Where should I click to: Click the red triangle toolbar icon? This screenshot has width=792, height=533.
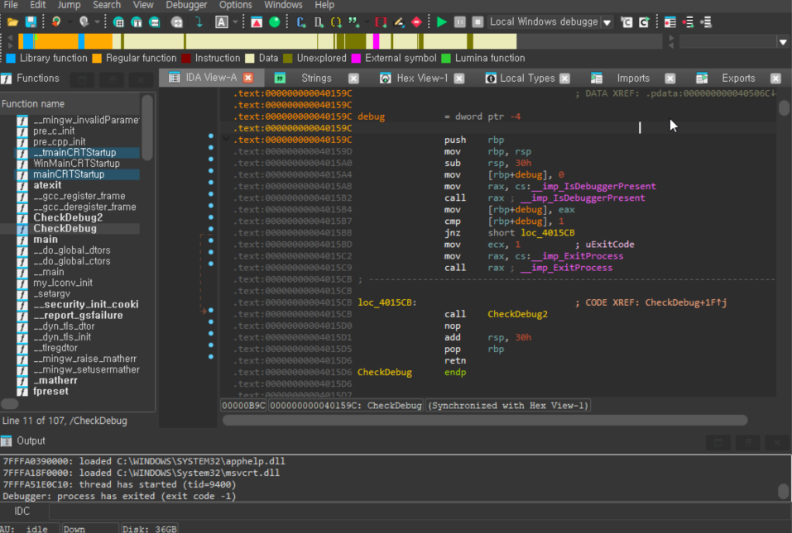pos(257,22)
